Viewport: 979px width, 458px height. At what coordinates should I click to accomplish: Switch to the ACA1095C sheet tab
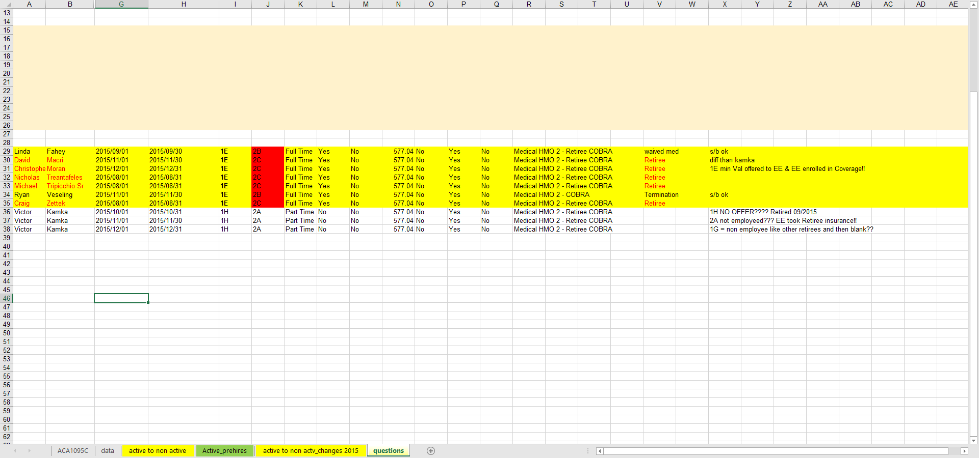72,451
